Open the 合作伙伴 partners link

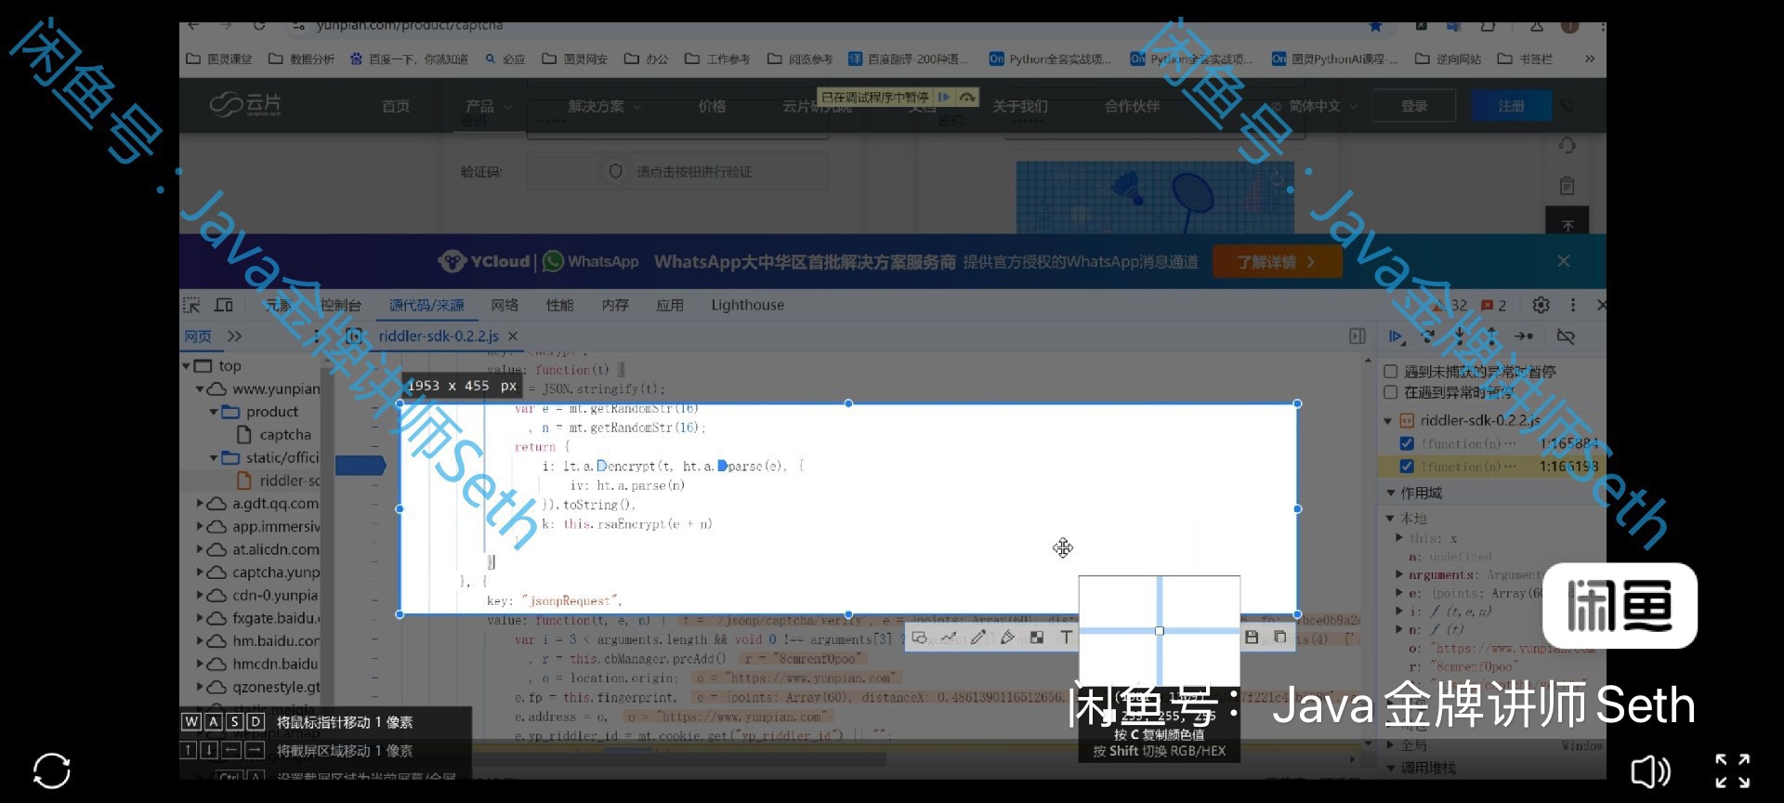click(x=1132, y=106)
